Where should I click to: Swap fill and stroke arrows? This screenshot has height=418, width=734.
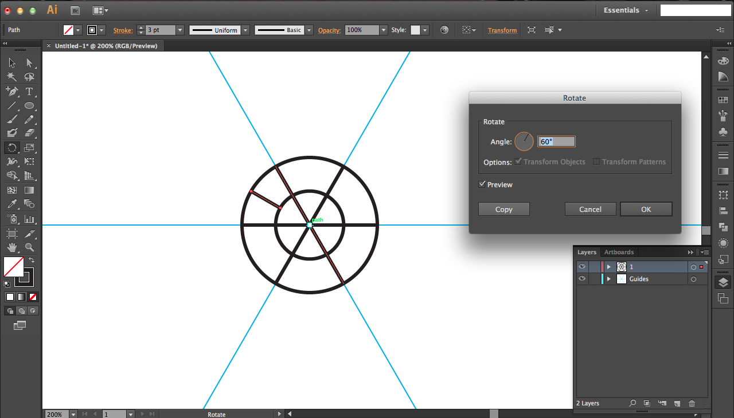32,261
